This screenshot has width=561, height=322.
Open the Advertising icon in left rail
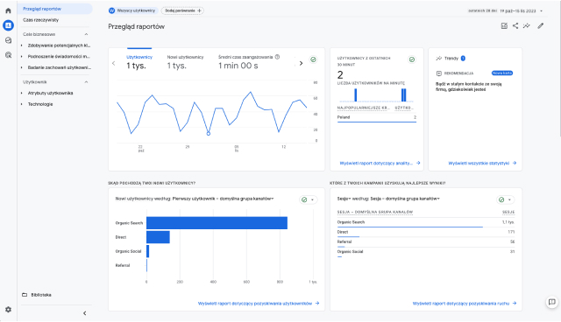click(x=8, y=55)
